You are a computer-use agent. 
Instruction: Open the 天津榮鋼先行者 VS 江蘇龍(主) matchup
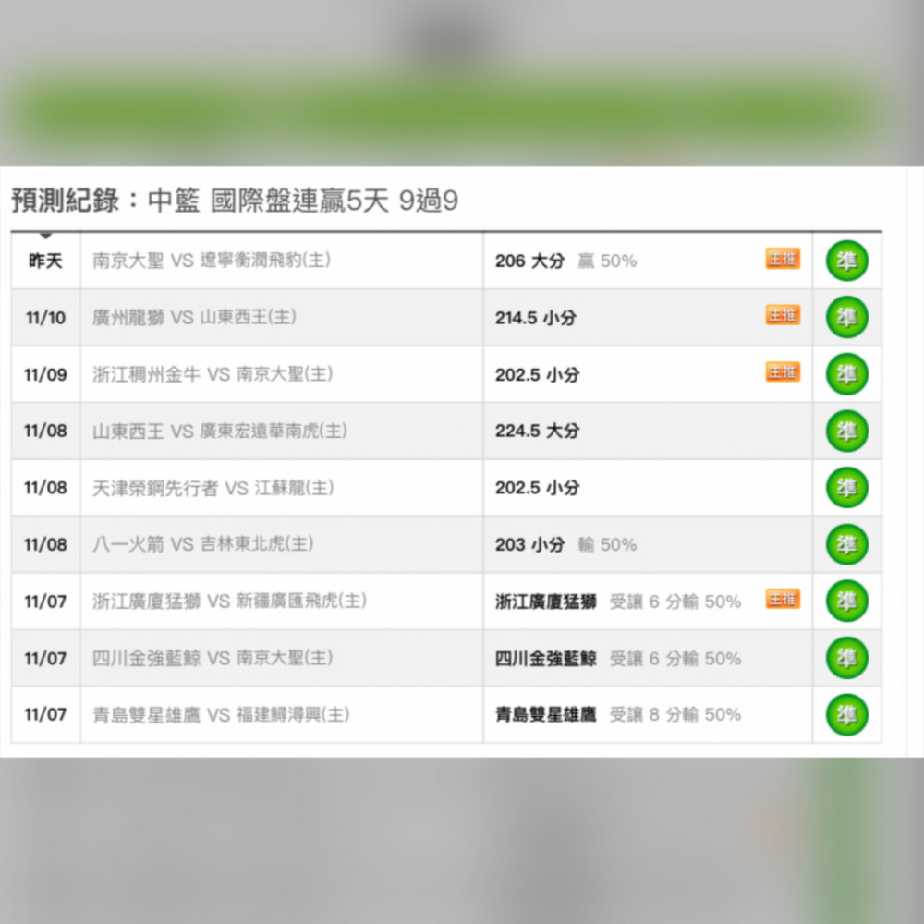point(213,487)
